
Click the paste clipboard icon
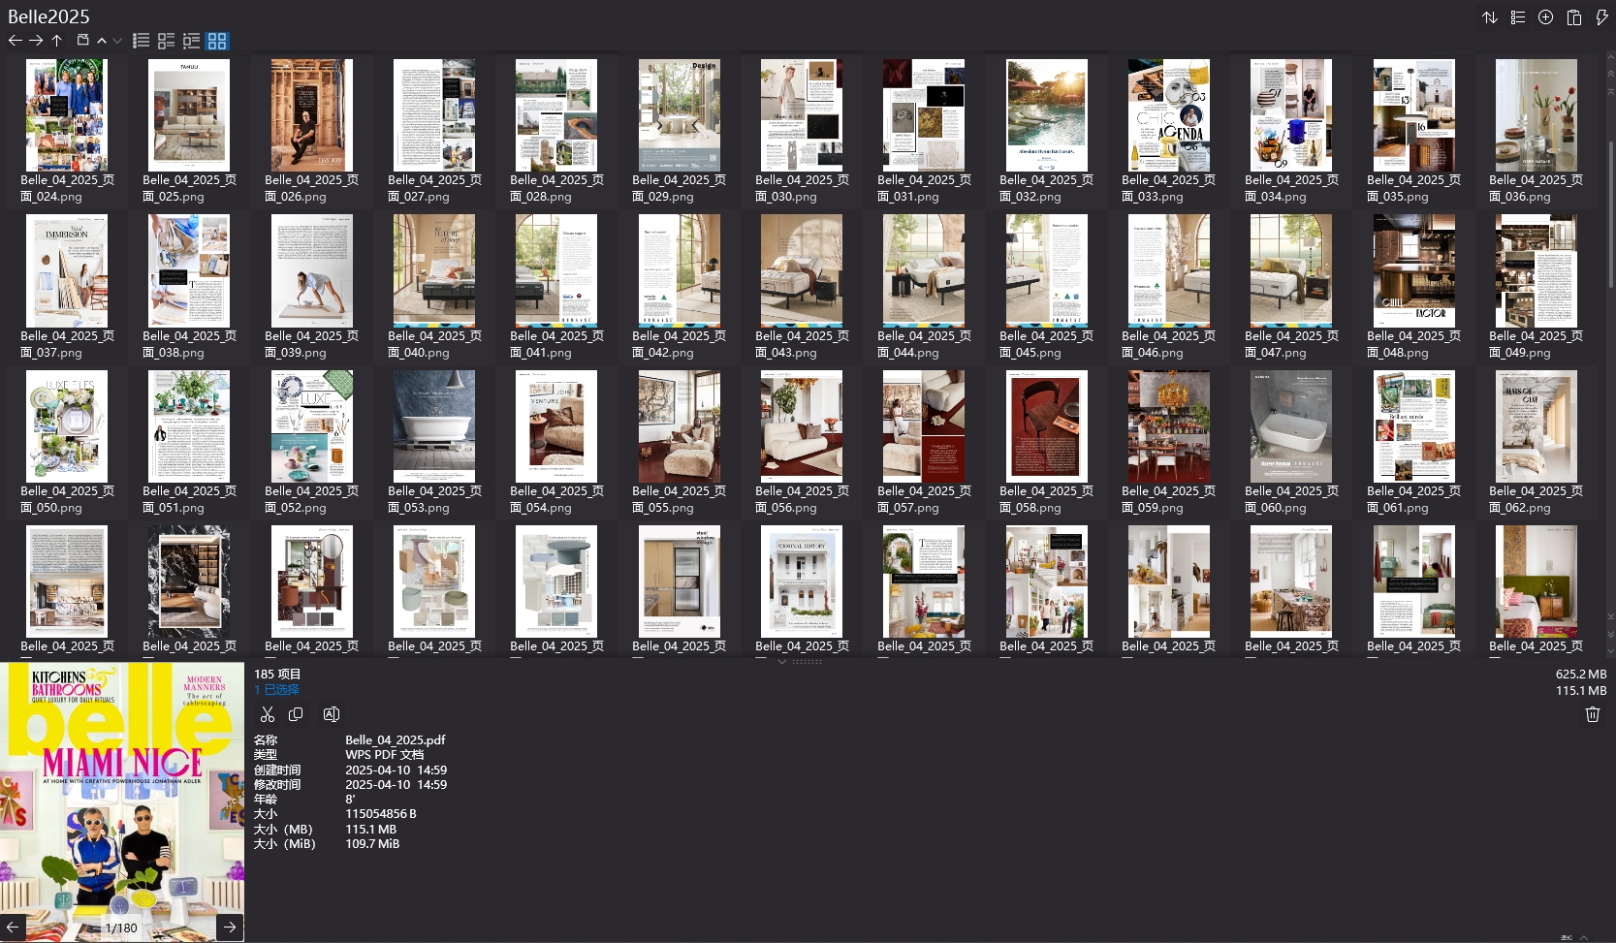[1574, 17]
